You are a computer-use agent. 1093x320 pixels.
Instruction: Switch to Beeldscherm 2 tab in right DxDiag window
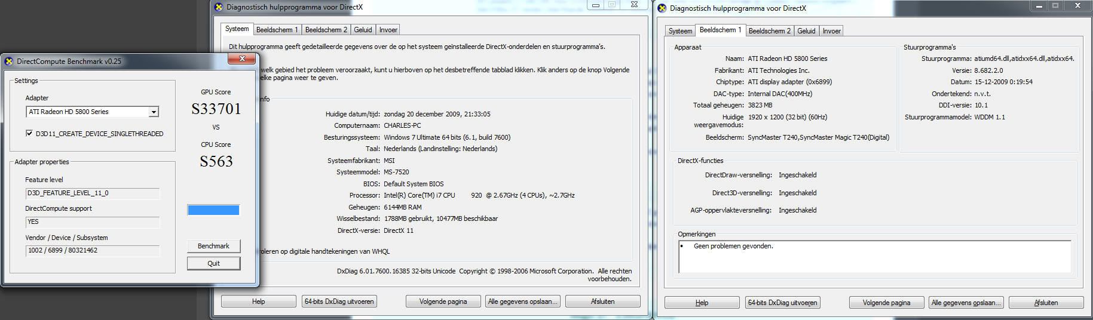(769, 31)
